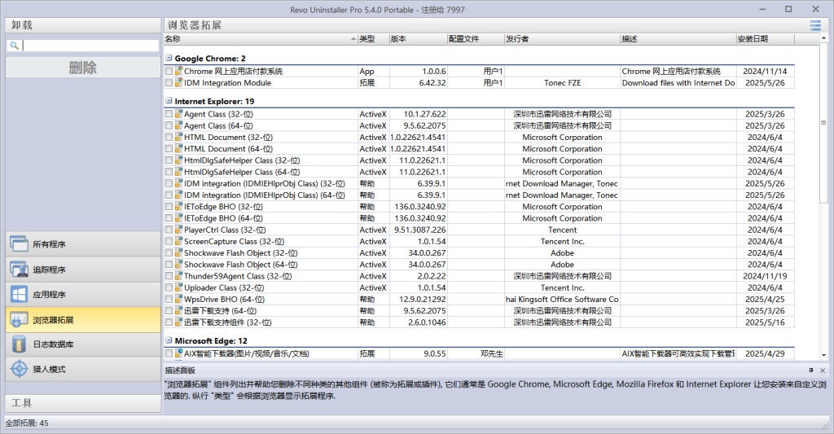Sort list by 安装日期 column header

(764, 39)
